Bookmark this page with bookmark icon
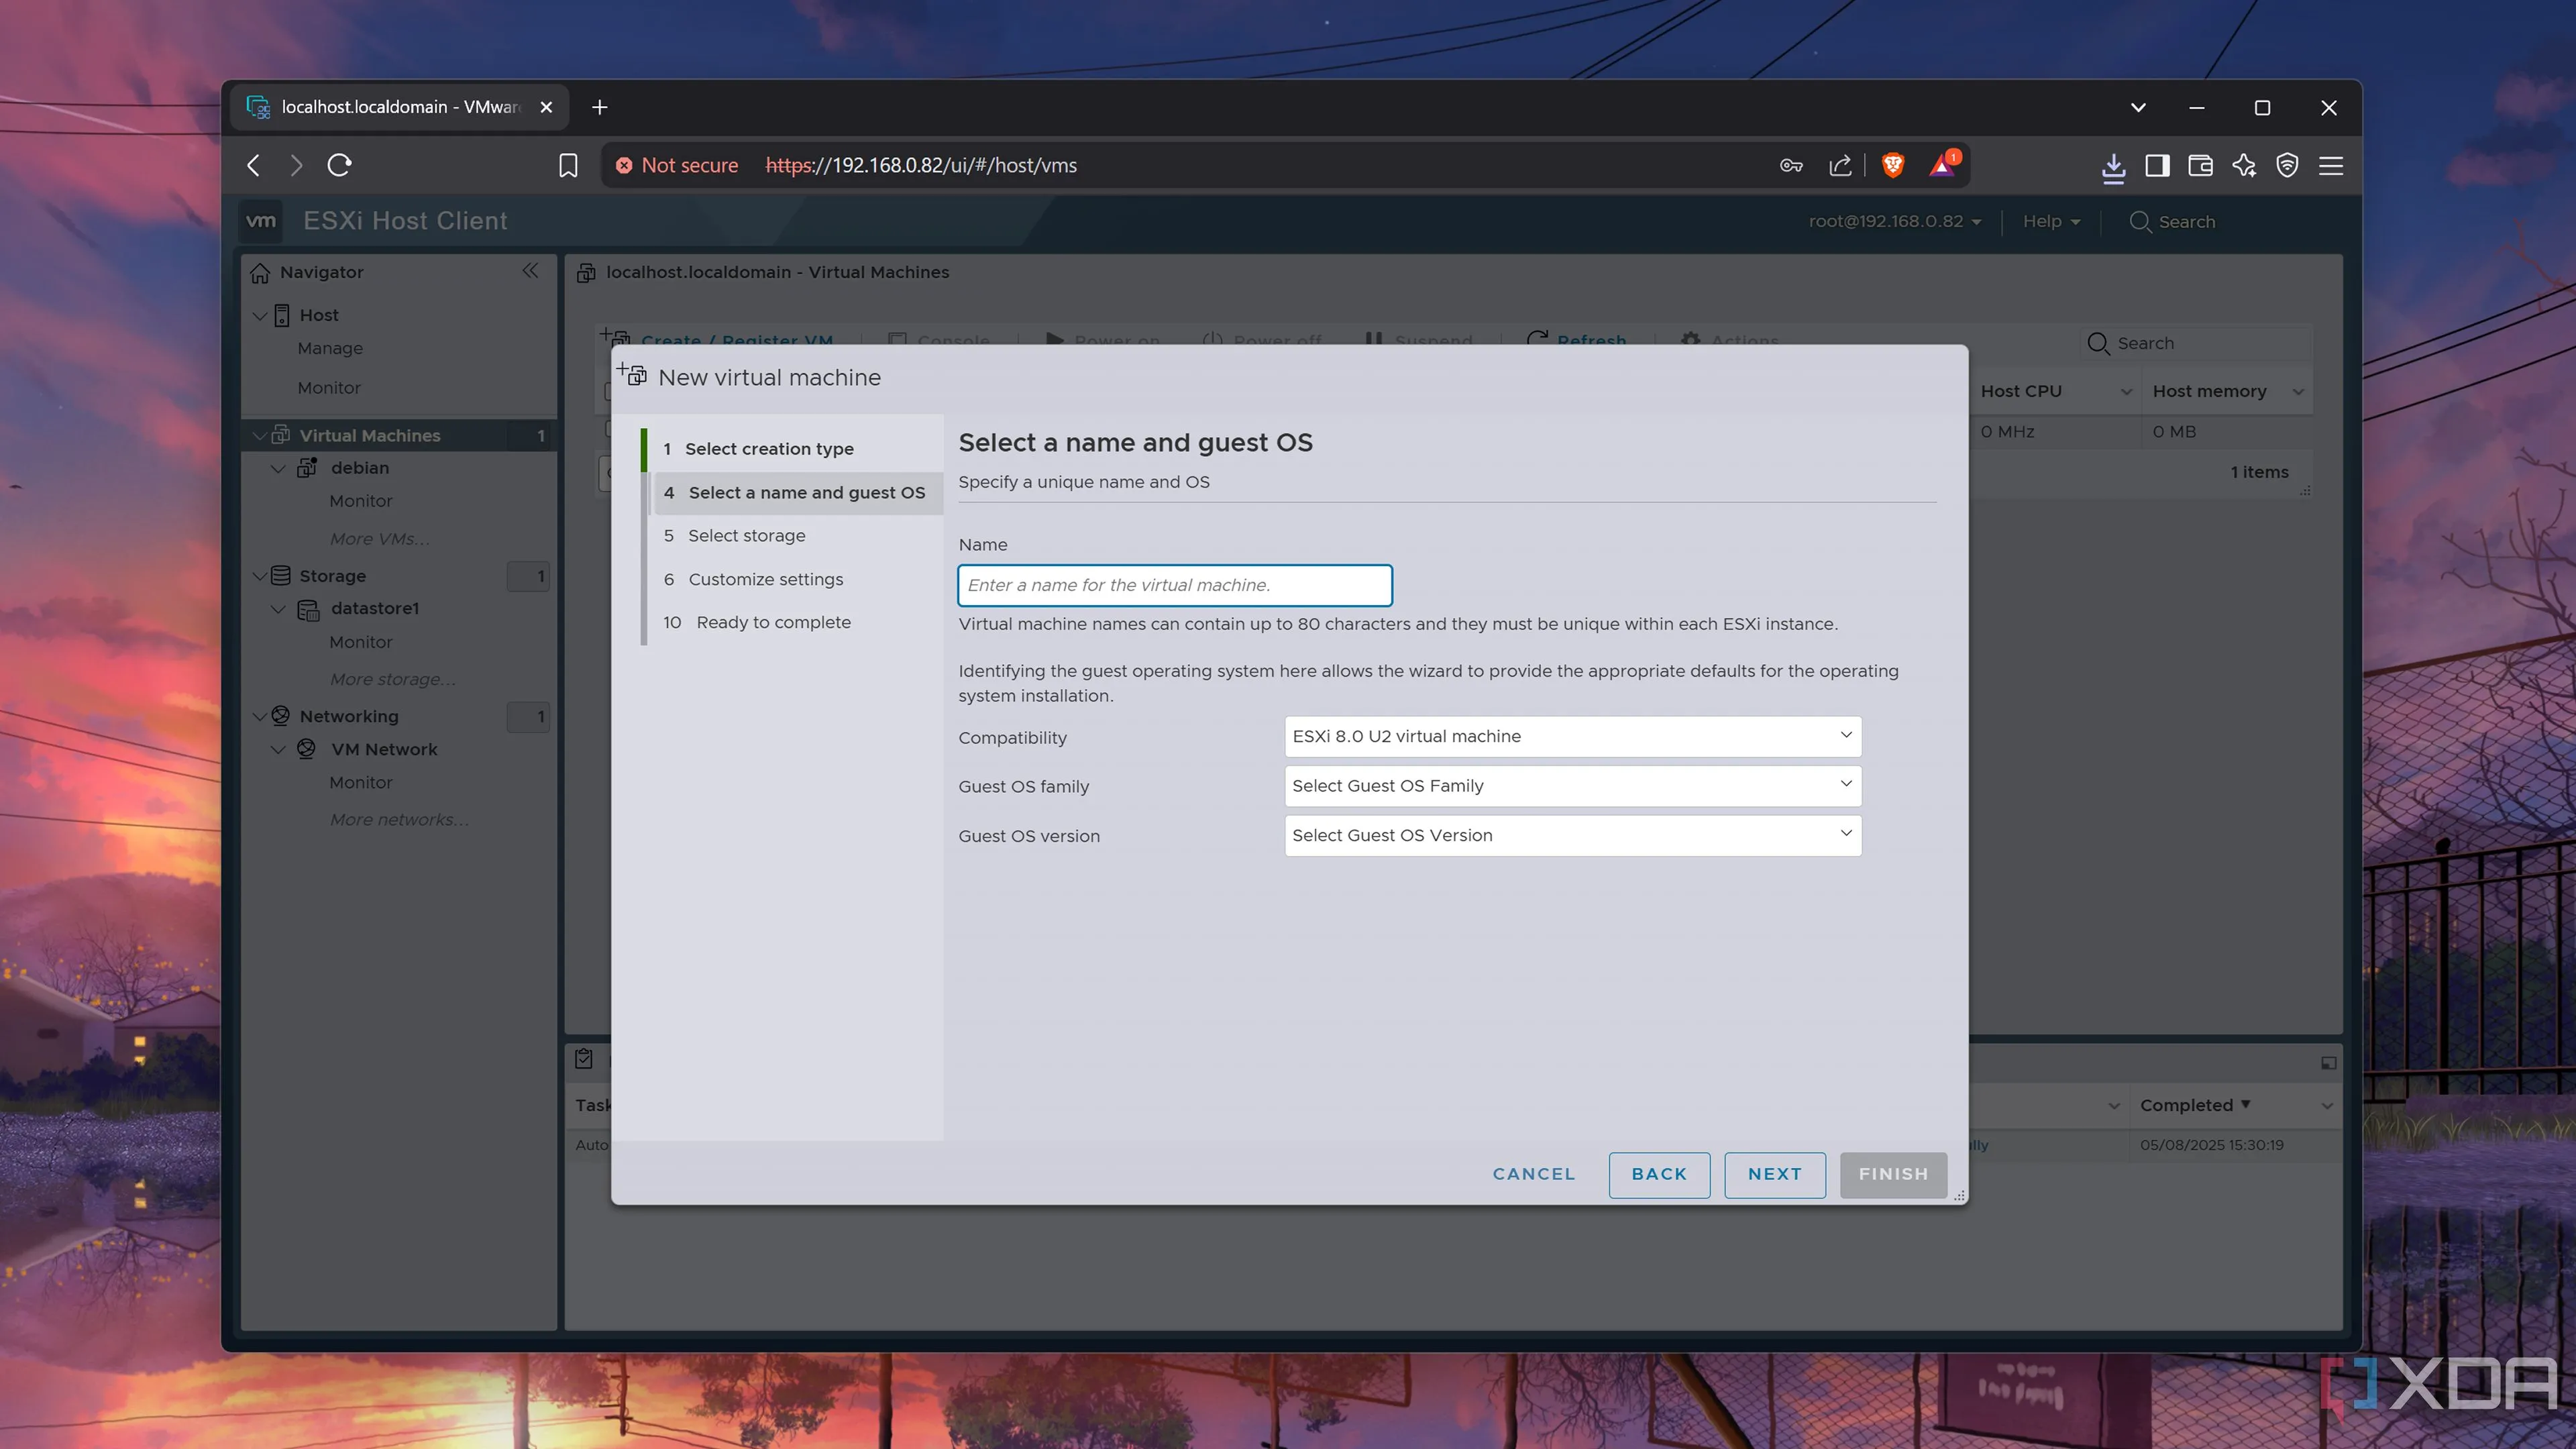Image resolution: width=2576 pixels, height=1449 pixels. coord(568,165)
